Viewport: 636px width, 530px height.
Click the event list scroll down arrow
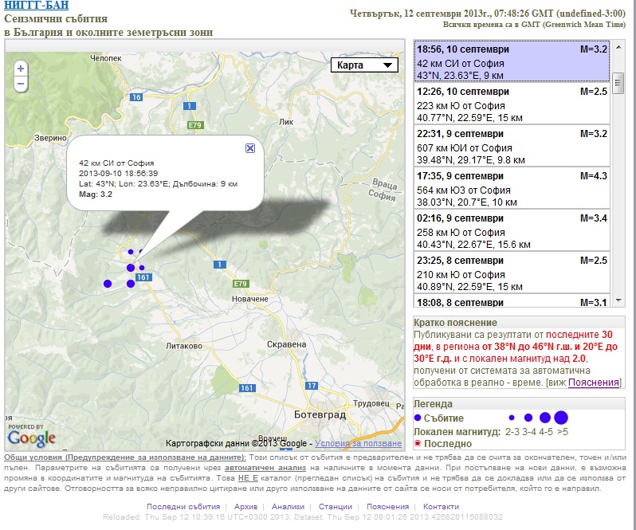[x=618, y=300]
